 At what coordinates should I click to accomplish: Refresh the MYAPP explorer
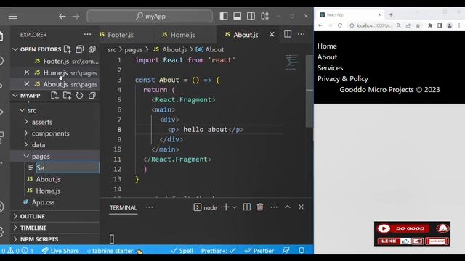click(79, 95)
